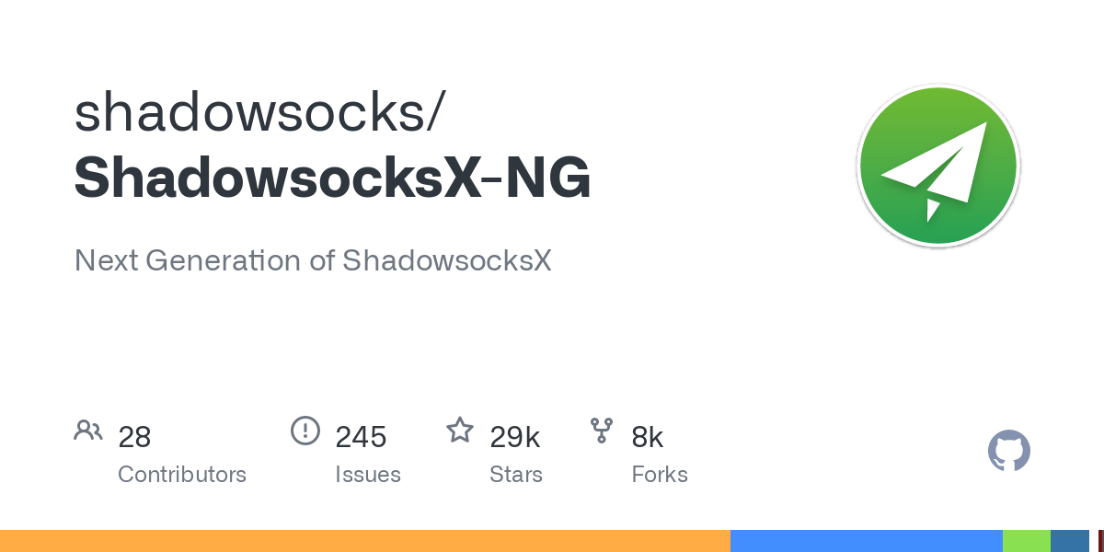Open the Forks label
The height and width of the screenshot is (552, 1104).
660,475
